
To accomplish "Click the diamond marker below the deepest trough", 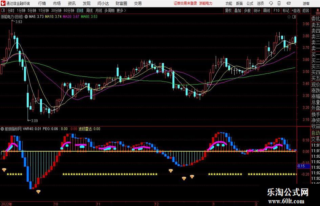I will tap(38, 191).
